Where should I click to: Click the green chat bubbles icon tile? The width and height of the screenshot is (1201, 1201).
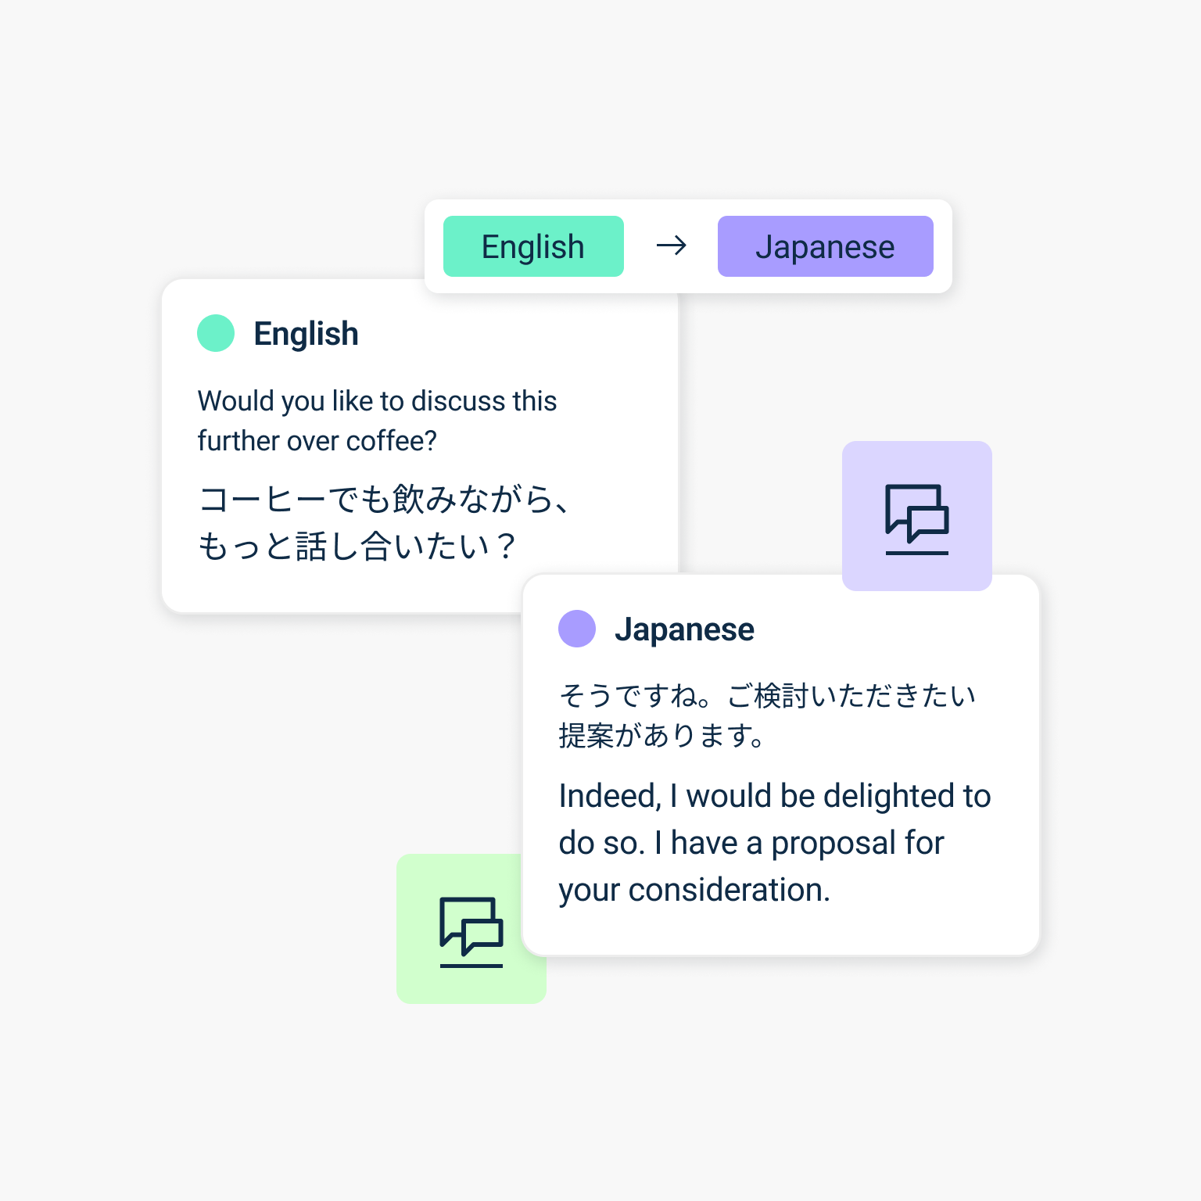click(471, 929)
